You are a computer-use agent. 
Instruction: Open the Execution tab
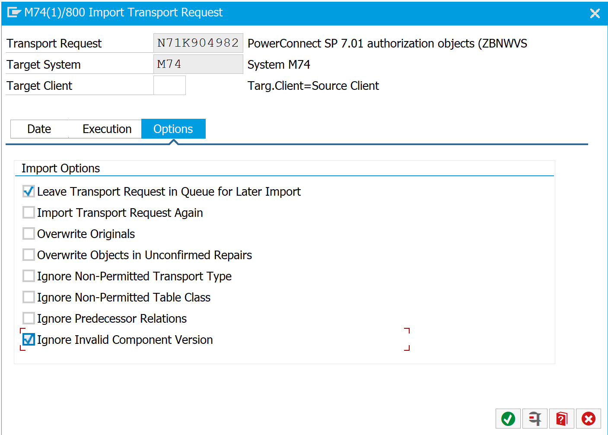pyautogui.click(x=107, y=129)
